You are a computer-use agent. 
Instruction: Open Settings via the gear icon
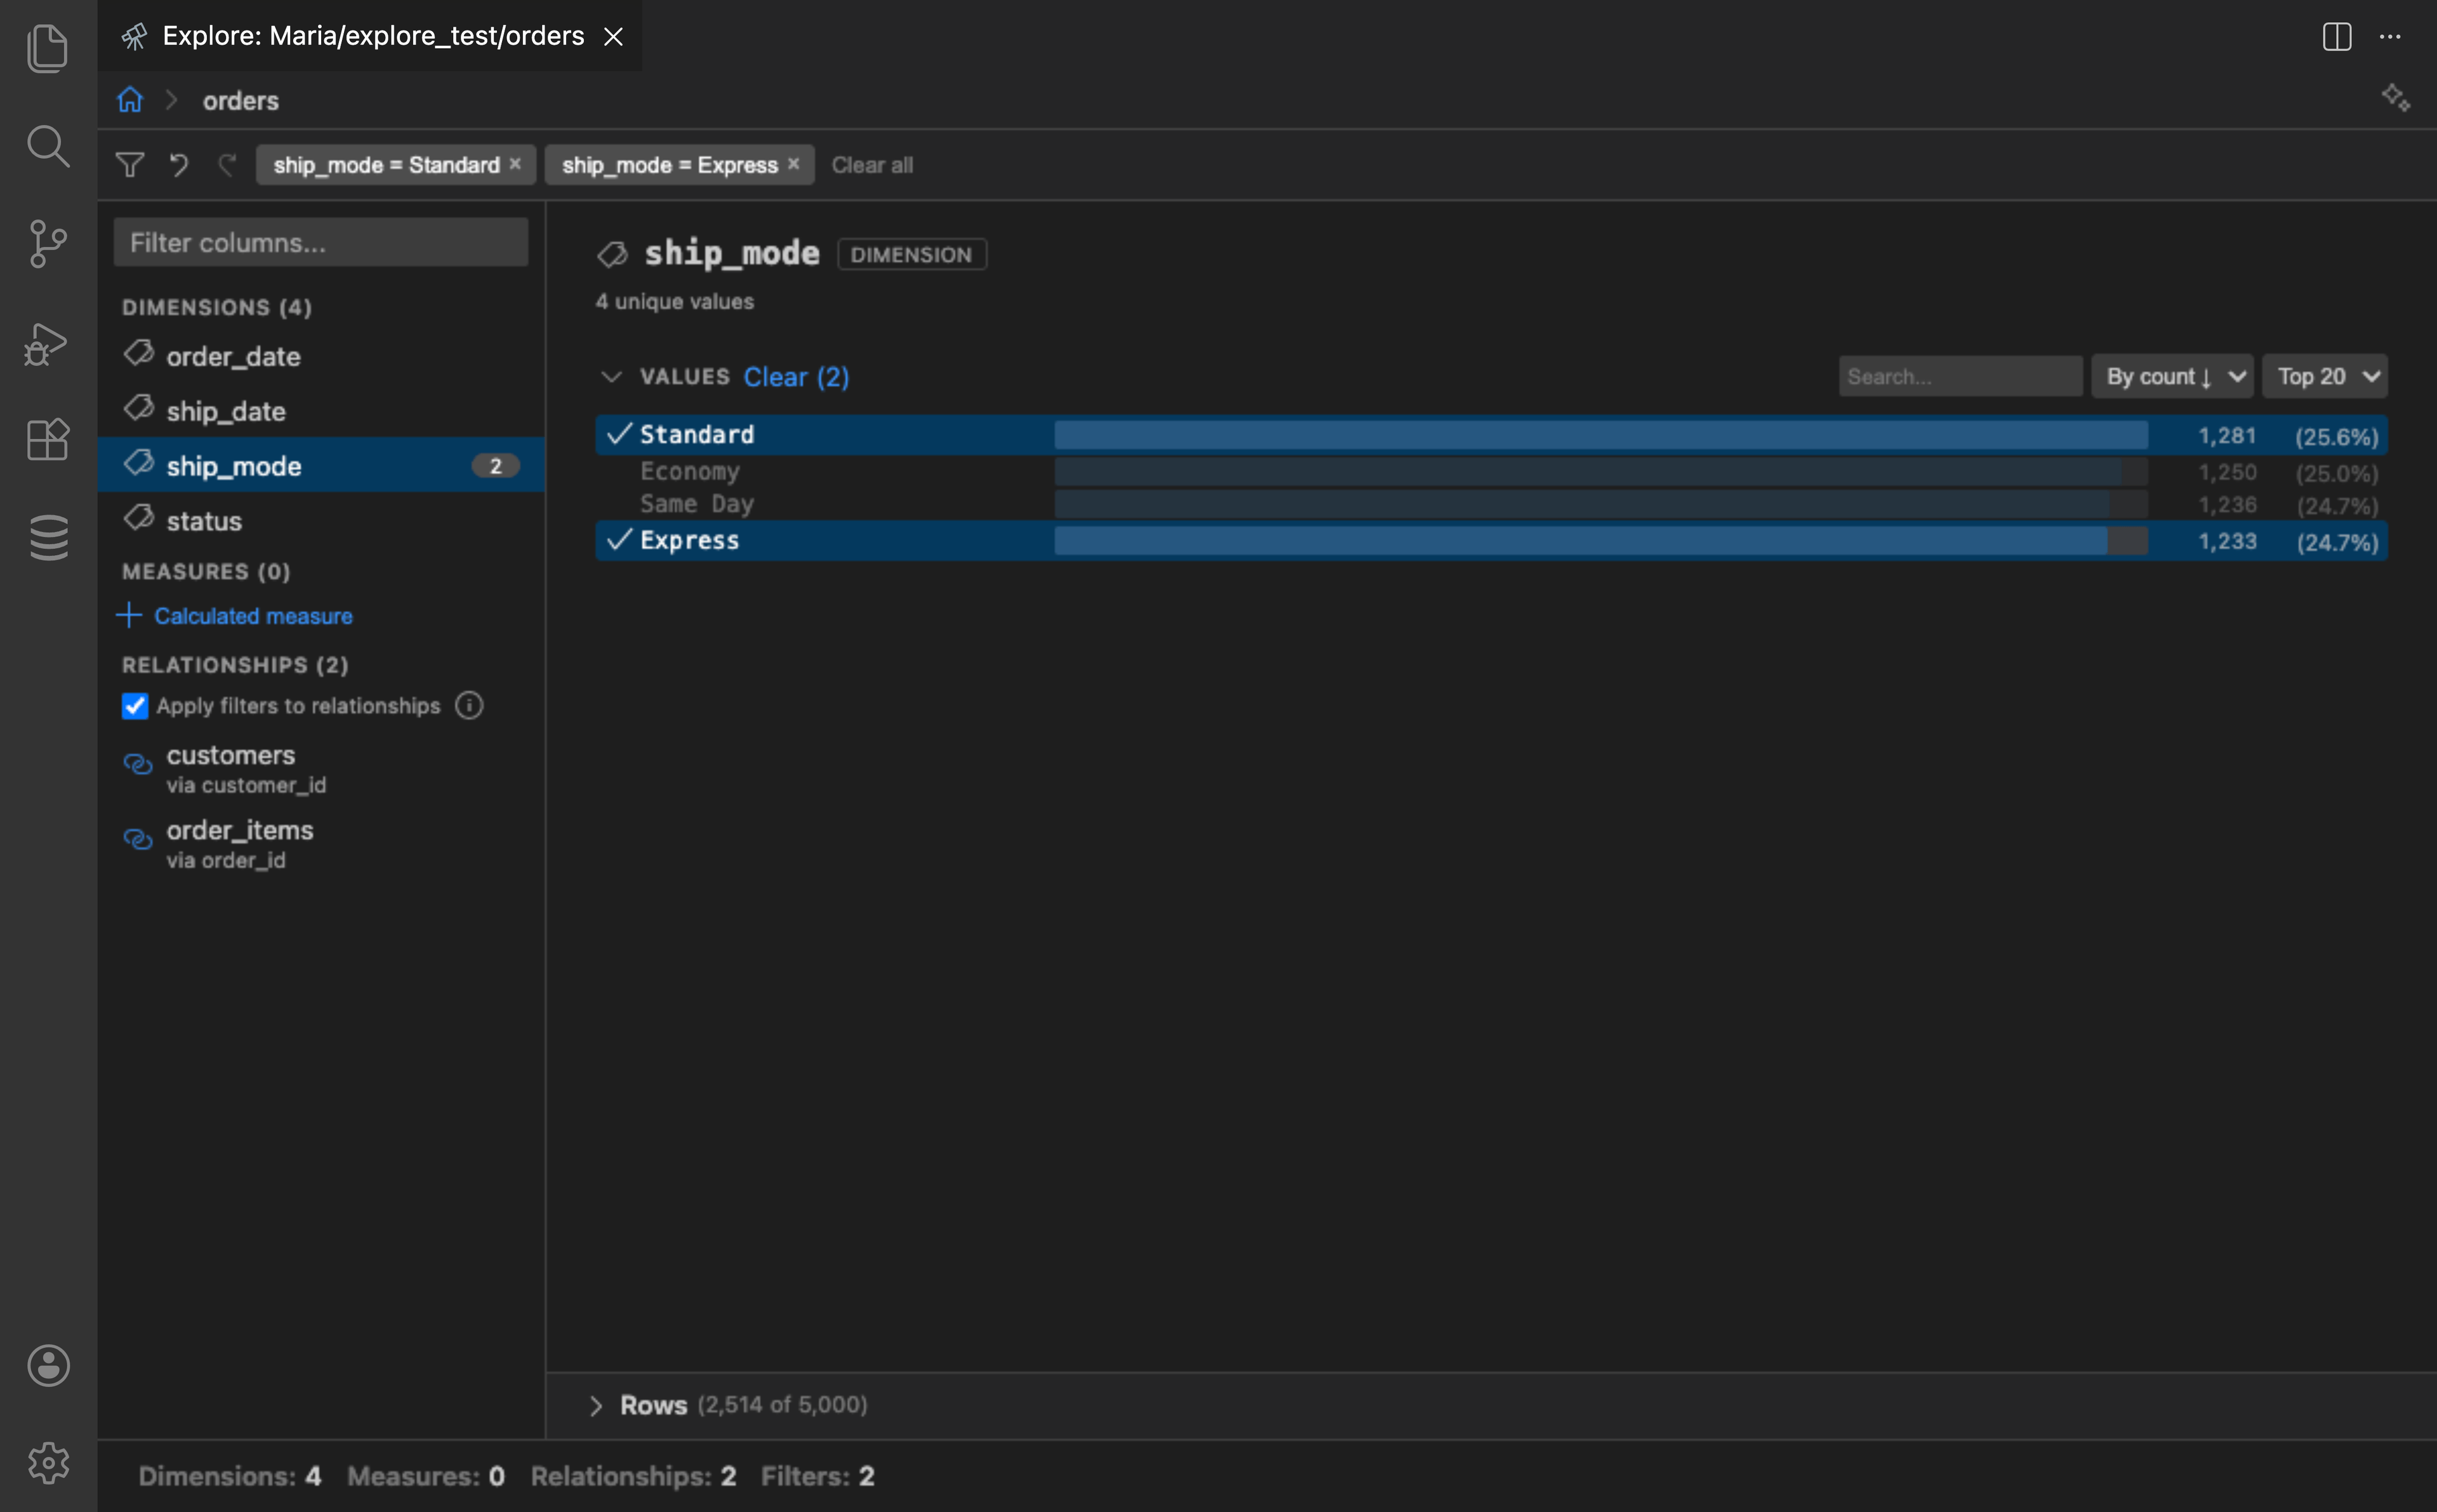point(47,1462)
